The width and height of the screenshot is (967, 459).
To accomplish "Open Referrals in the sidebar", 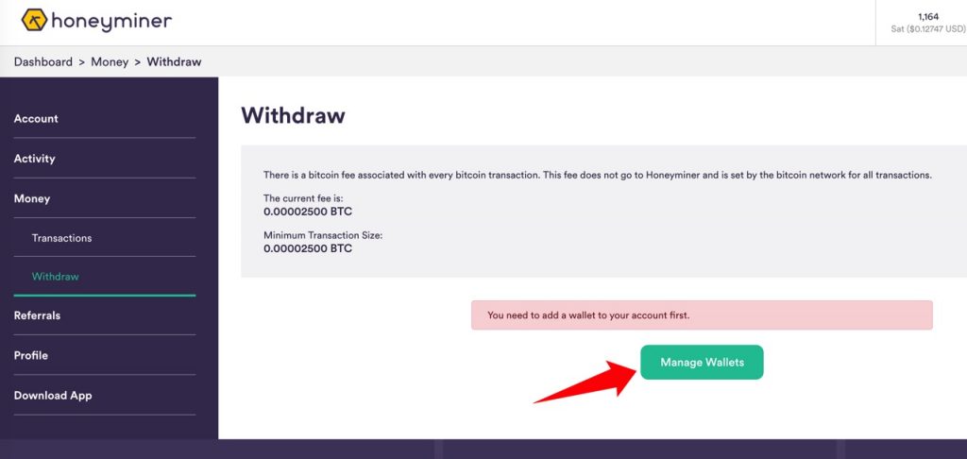I will pyautogui.click(x=37, y=315).
